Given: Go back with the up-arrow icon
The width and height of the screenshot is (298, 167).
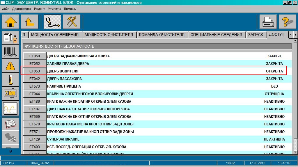Looking at the screenshot, I should tap(30, 22).
